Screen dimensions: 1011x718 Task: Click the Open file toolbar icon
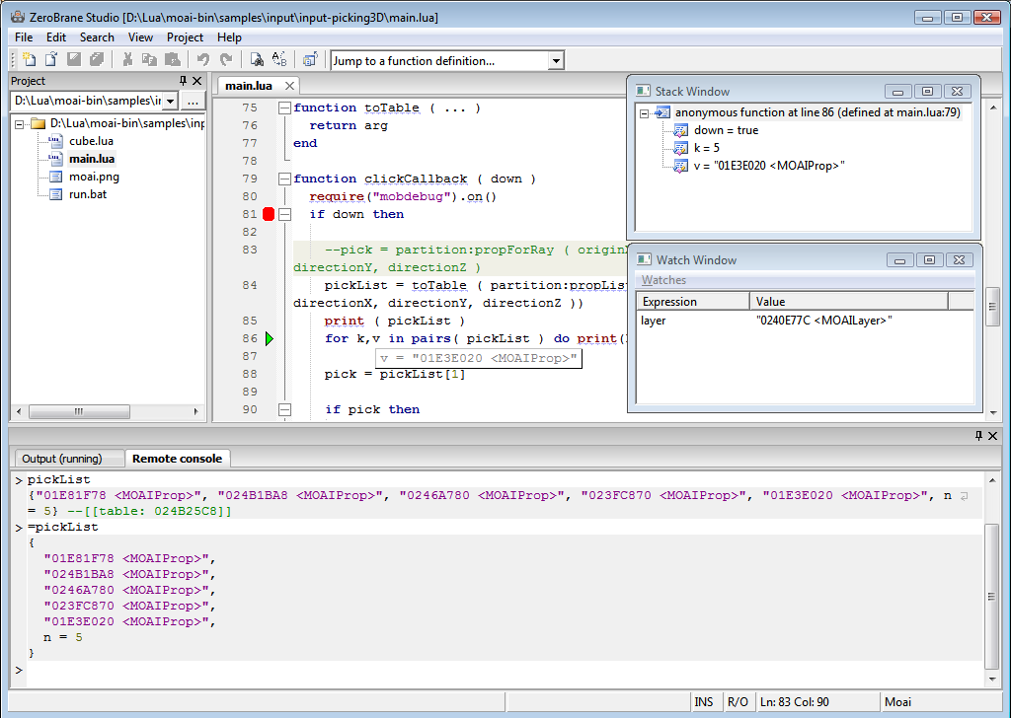pyautogui.click(x=51, y=60)
